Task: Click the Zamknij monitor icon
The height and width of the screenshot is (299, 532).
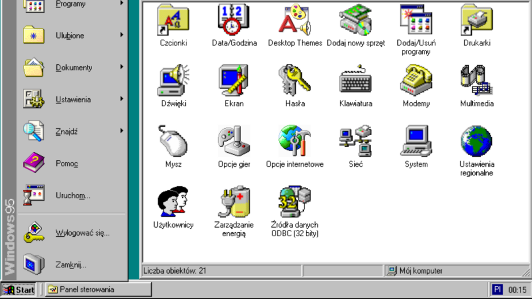Action: click(33, 264)
